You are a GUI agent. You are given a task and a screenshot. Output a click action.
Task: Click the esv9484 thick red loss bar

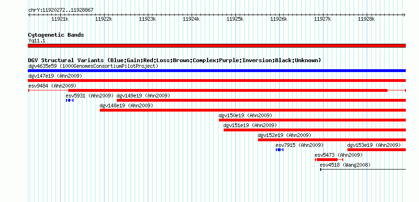coord(228,90)
